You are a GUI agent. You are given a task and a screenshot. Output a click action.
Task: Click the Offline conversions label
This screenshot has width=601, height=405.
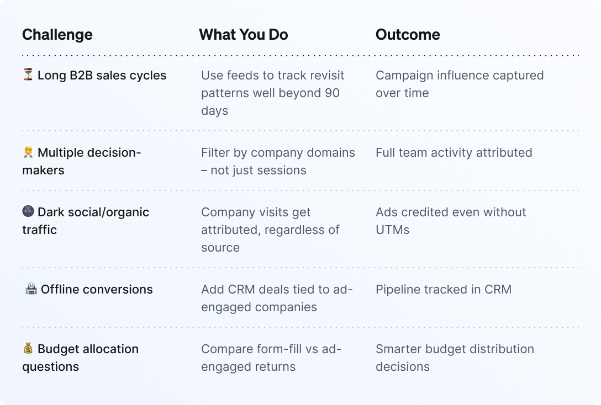click(x=97, y=289)
